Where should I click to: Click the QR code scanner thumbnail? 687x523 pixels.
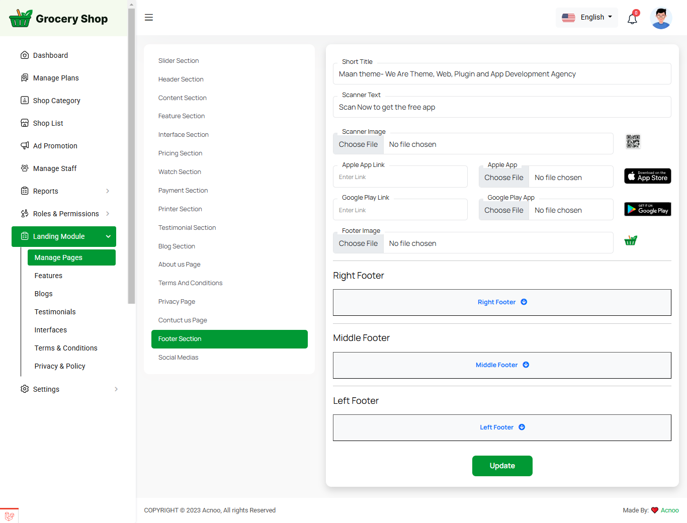pyautogui.click(x=633, y=142)
